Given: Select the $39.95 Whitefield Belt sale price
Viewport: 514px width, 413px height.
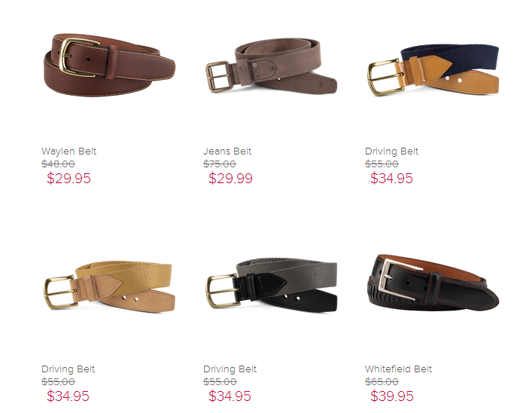Looking at the screenshot, I should click(392, 396).
